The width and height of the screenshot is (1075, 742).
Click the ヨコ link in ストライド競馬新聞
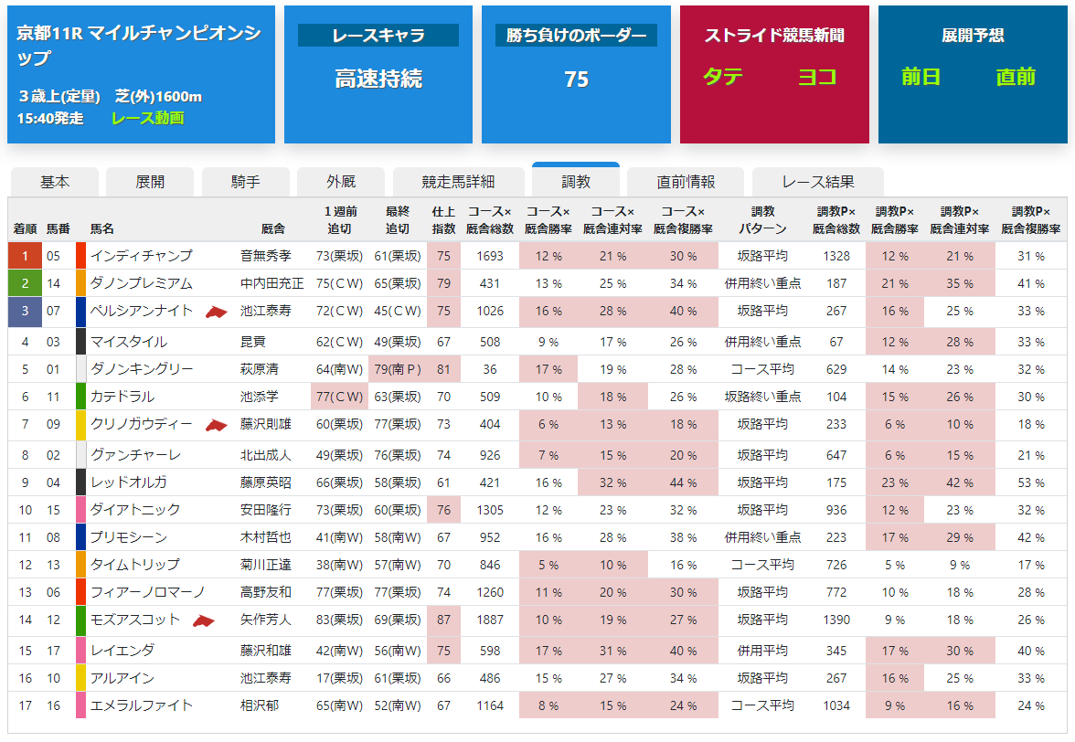pyautogui.click(x=817, y=76)
